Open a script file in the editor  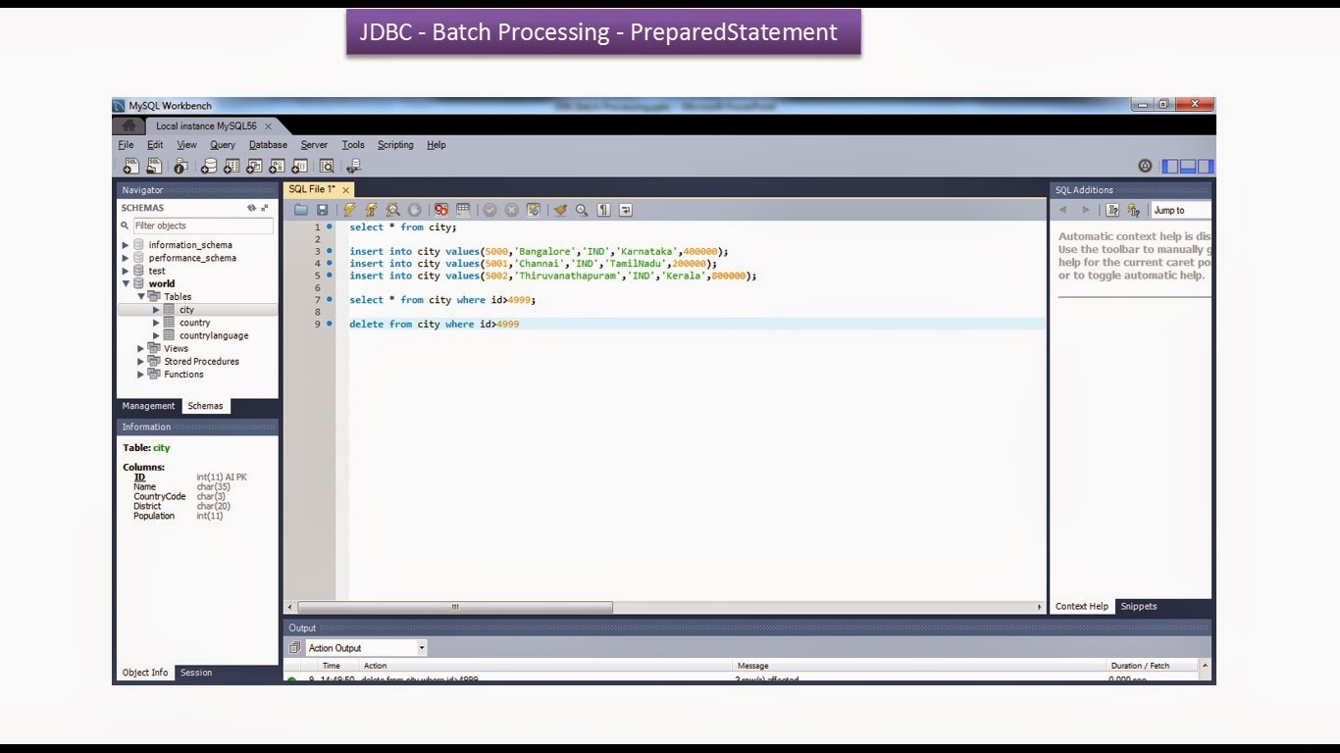coord(301,210)
